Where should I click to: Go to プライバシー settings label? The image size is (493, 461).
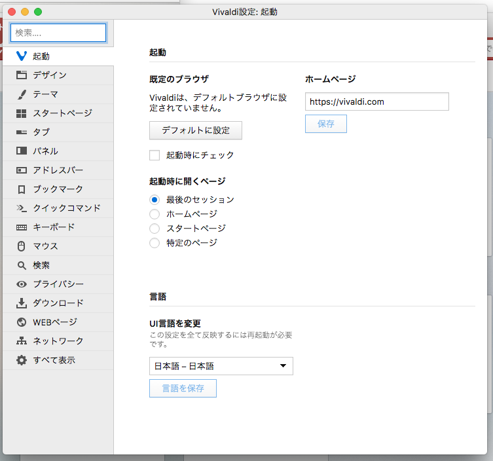pos(58,284)
